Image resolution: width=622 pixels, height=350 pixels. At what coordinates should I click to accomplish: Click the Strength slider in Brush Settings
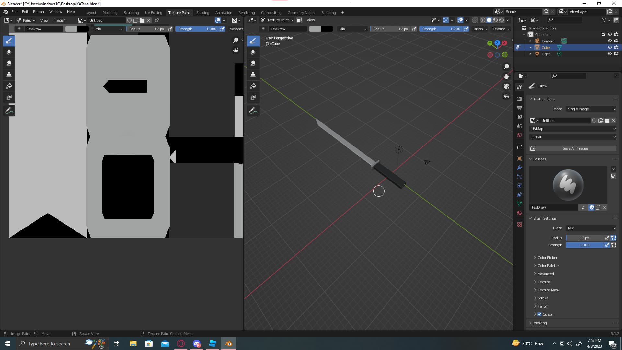[x=584, y=245]
